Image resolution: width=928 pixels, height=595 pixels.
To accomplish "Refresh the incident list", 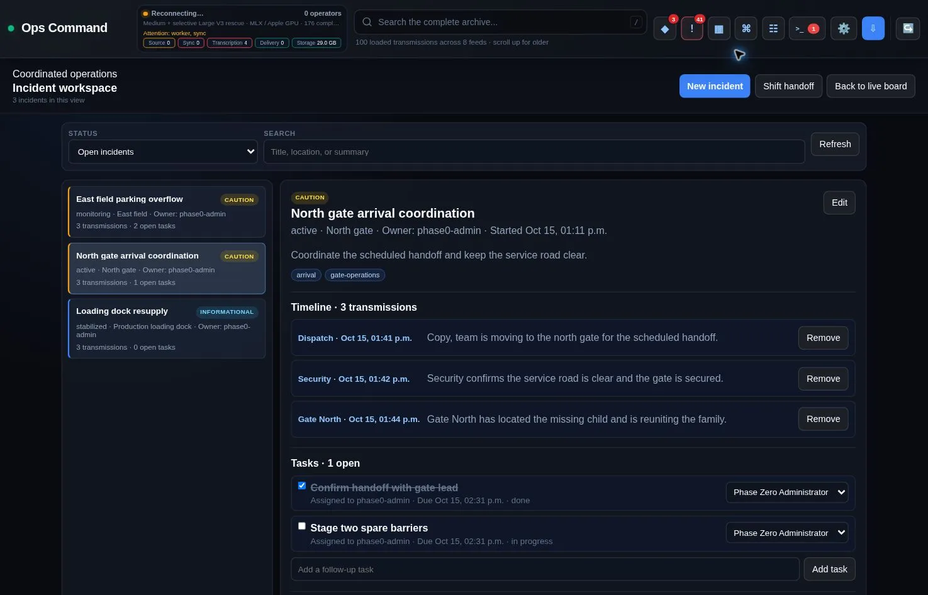I will tap(835, 144).
